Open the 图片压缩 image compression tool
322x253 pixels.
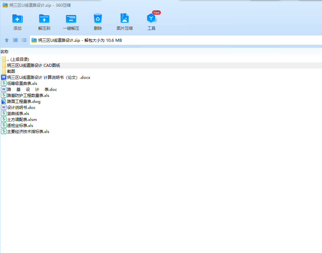(124, 18)
